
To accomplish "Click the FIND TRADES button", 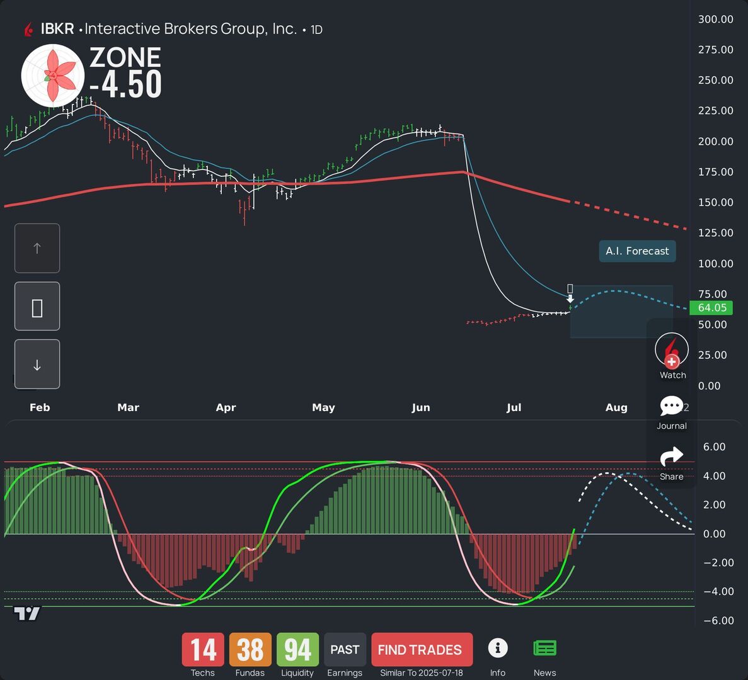I will click(x=422, y=650).
